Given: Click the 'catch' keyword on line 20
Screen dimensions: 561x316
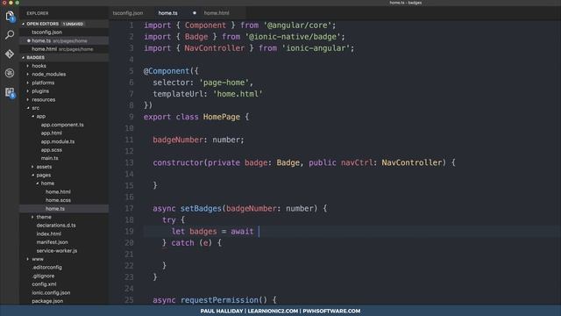Looking at the screenshot, I should point(182,243).
